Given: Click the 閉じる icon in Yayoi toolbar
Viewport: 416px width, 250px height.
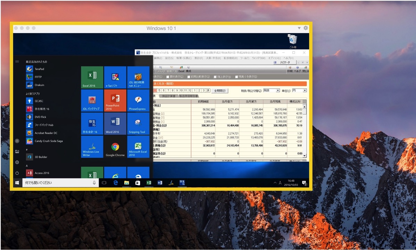Looking at the screenshot, I should tap(305, 69).
